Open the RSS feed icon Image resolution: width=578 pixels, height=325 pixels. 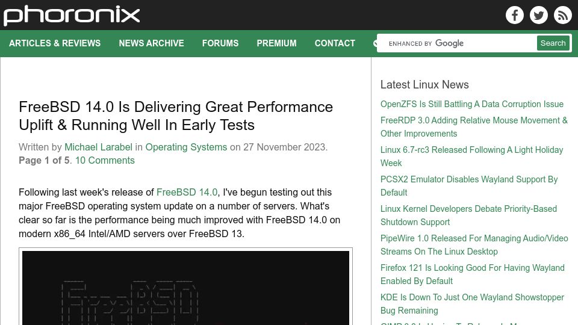pos(562,15)
